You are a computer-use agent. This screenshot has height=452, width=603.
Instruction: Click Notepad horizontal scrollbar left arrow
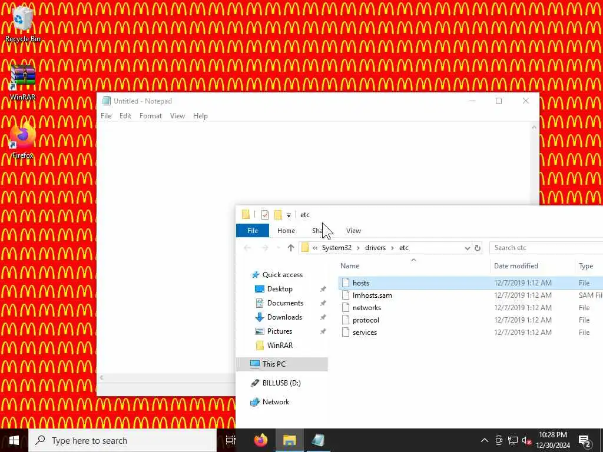tap(101, 378)
